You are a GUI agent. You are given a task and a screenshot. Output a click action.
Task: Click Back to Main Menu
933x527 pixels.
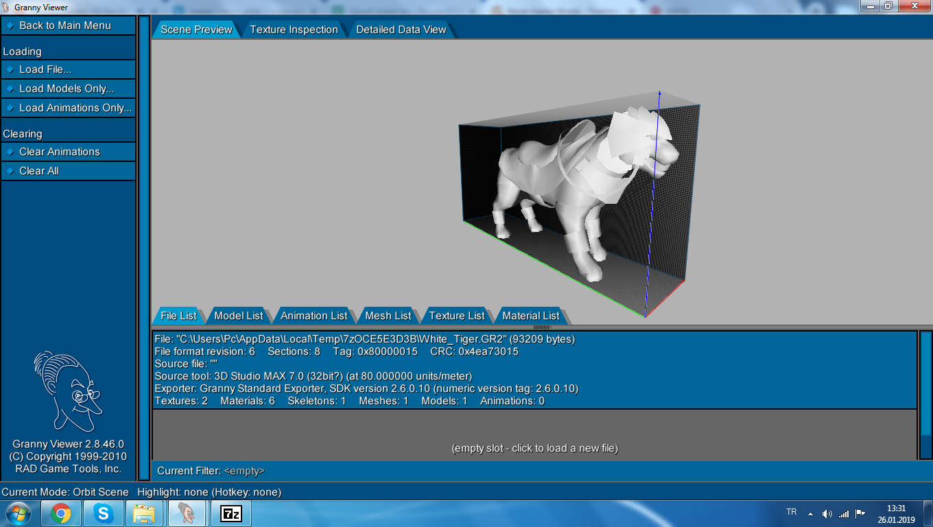[x=65, y=25]
